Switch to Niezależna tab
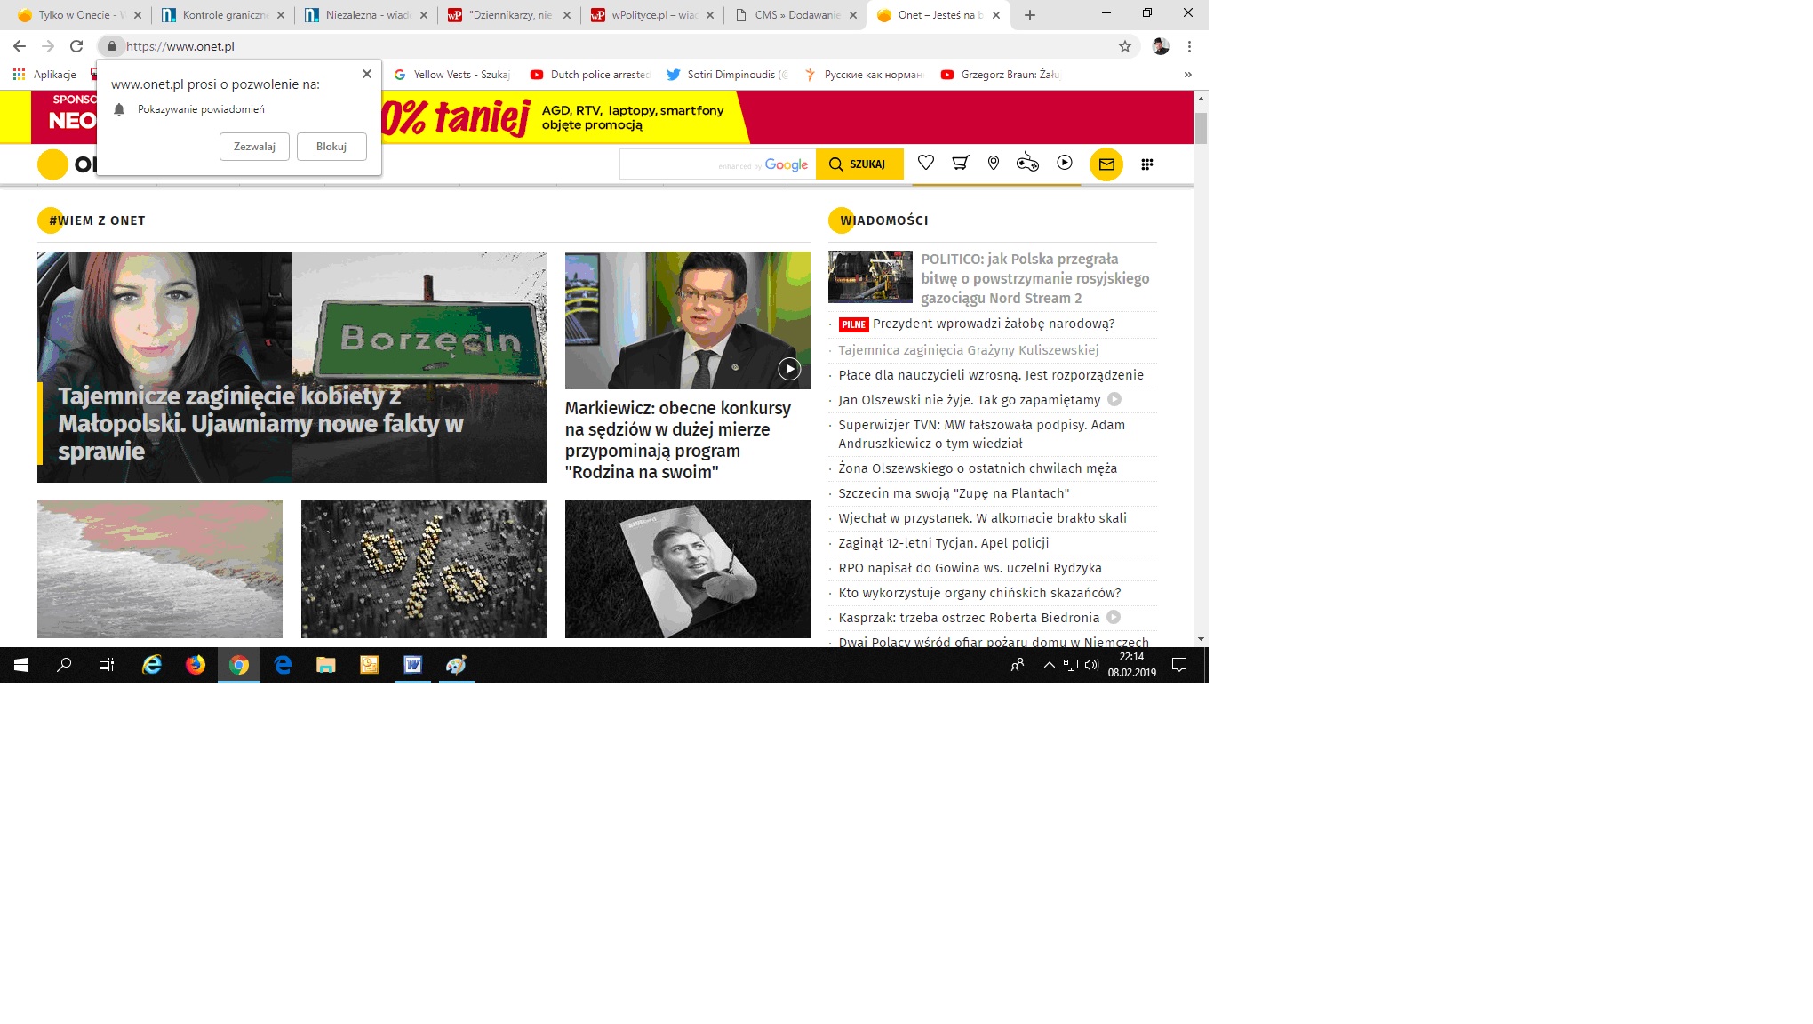The width and height of the screenshot is (1813, 1024). (366, 15)
